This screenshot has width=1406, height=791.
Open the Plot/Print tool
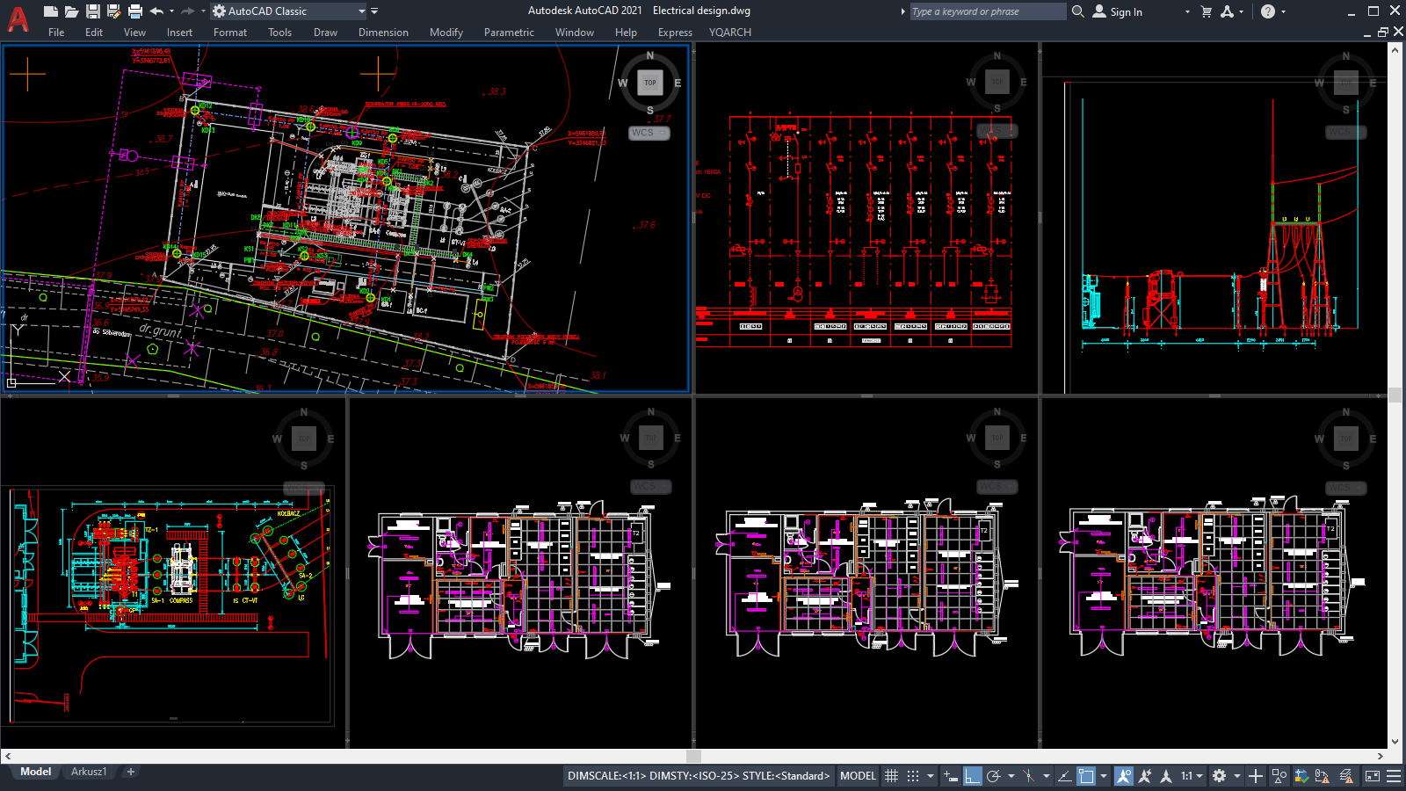(134, 11)
